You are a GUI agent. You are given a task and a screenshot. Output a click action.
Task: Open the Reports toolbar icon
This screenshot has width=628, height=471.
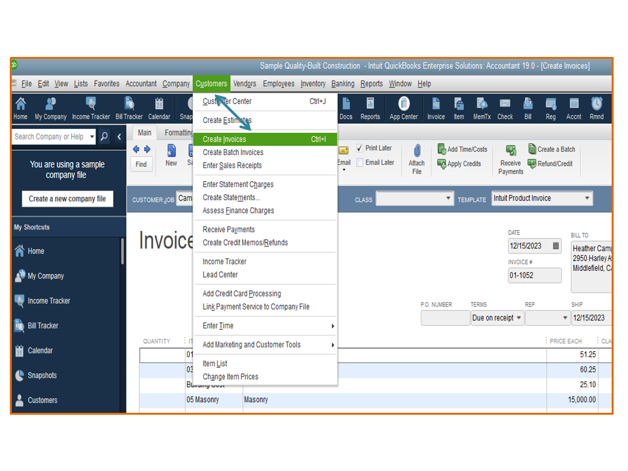(370, 109)
